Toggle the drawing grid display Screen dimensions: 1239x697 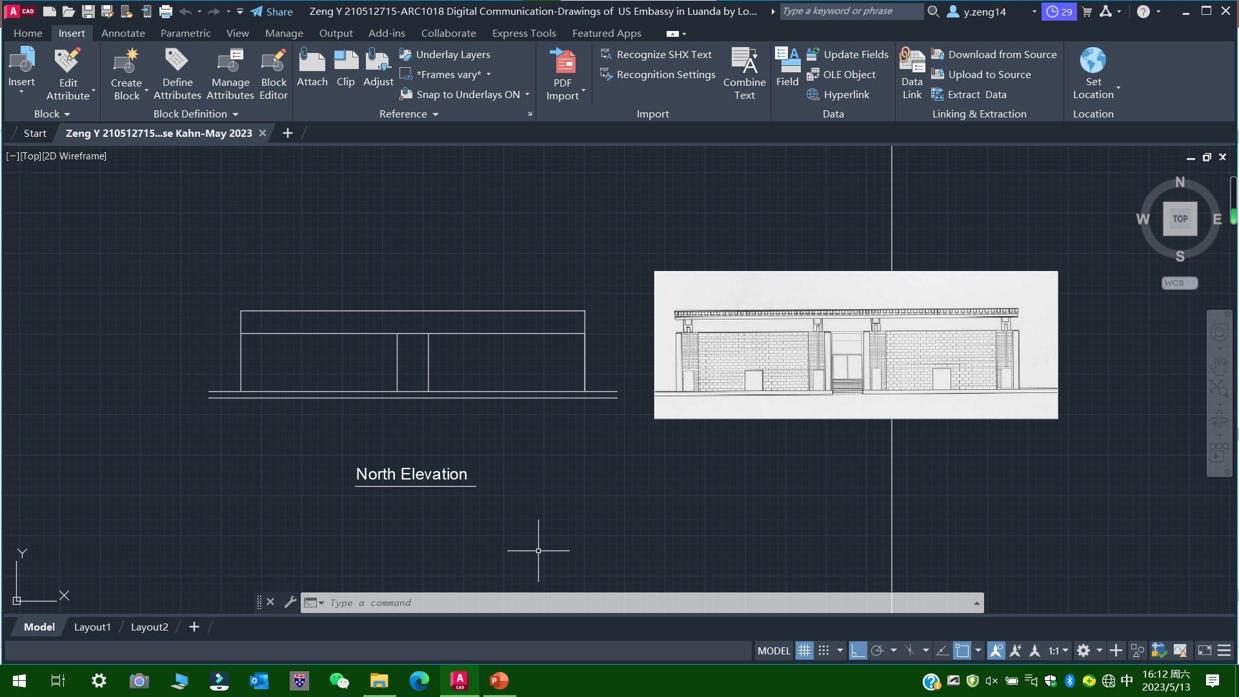804,651
